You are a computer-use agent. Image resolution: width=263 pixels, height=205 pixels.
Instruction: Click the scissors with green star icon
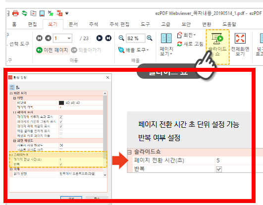(x=51, y=13)
